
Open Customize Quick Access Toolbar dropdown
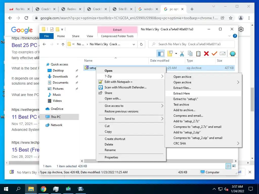[62, 30]
